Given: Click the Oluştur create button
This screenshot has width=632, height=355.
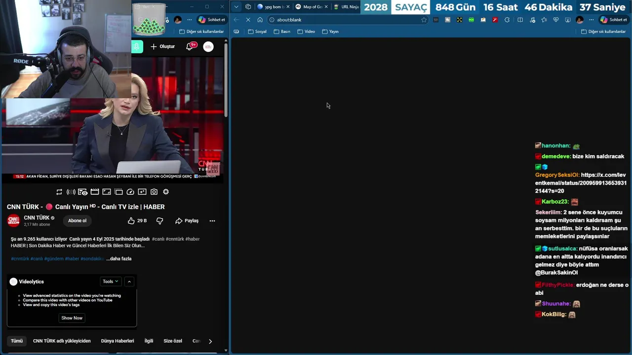Looking at the screenshot, I should coord(162,46).
